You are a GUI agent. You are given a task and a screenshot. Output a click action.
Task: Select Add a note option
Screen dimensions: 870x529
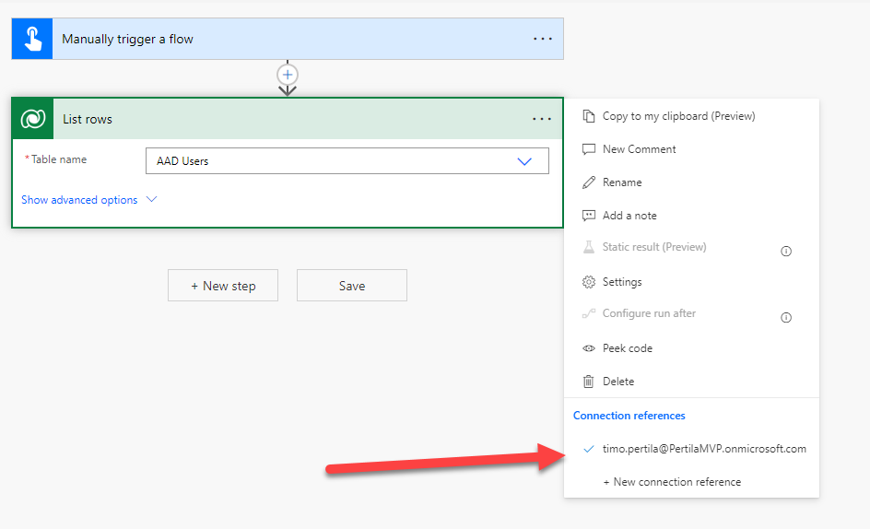pyautogui.click(x=629, y=216)
